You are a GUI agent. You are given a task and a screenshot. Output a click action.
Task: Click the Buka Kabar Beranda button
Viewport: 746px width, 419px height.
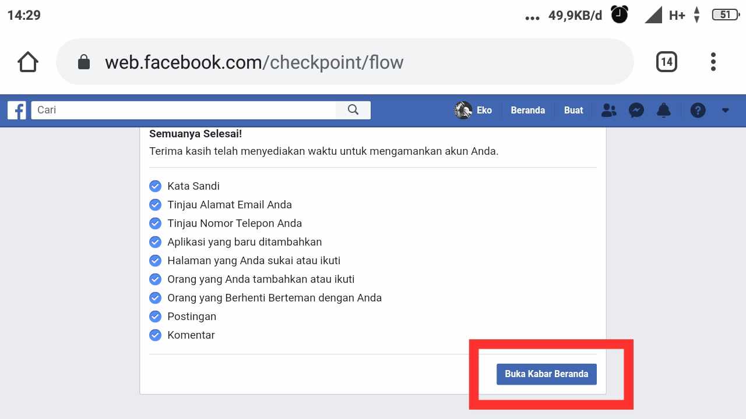click(546, 374)
